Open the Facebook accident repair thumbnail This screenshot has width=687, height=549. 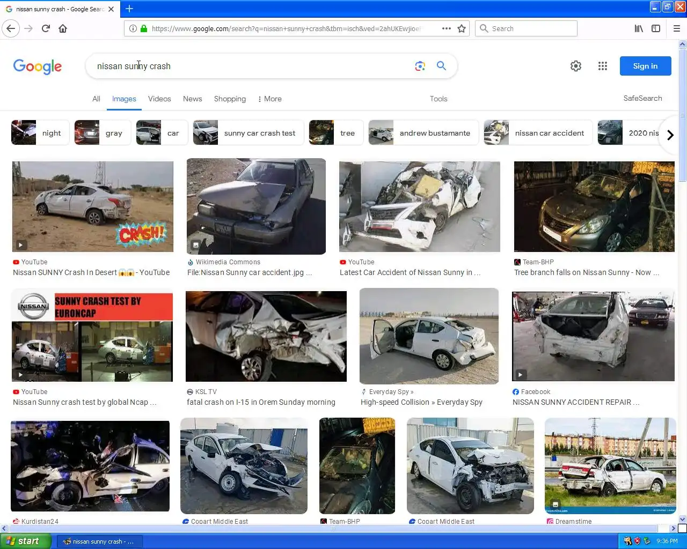(x=593, y=336)
